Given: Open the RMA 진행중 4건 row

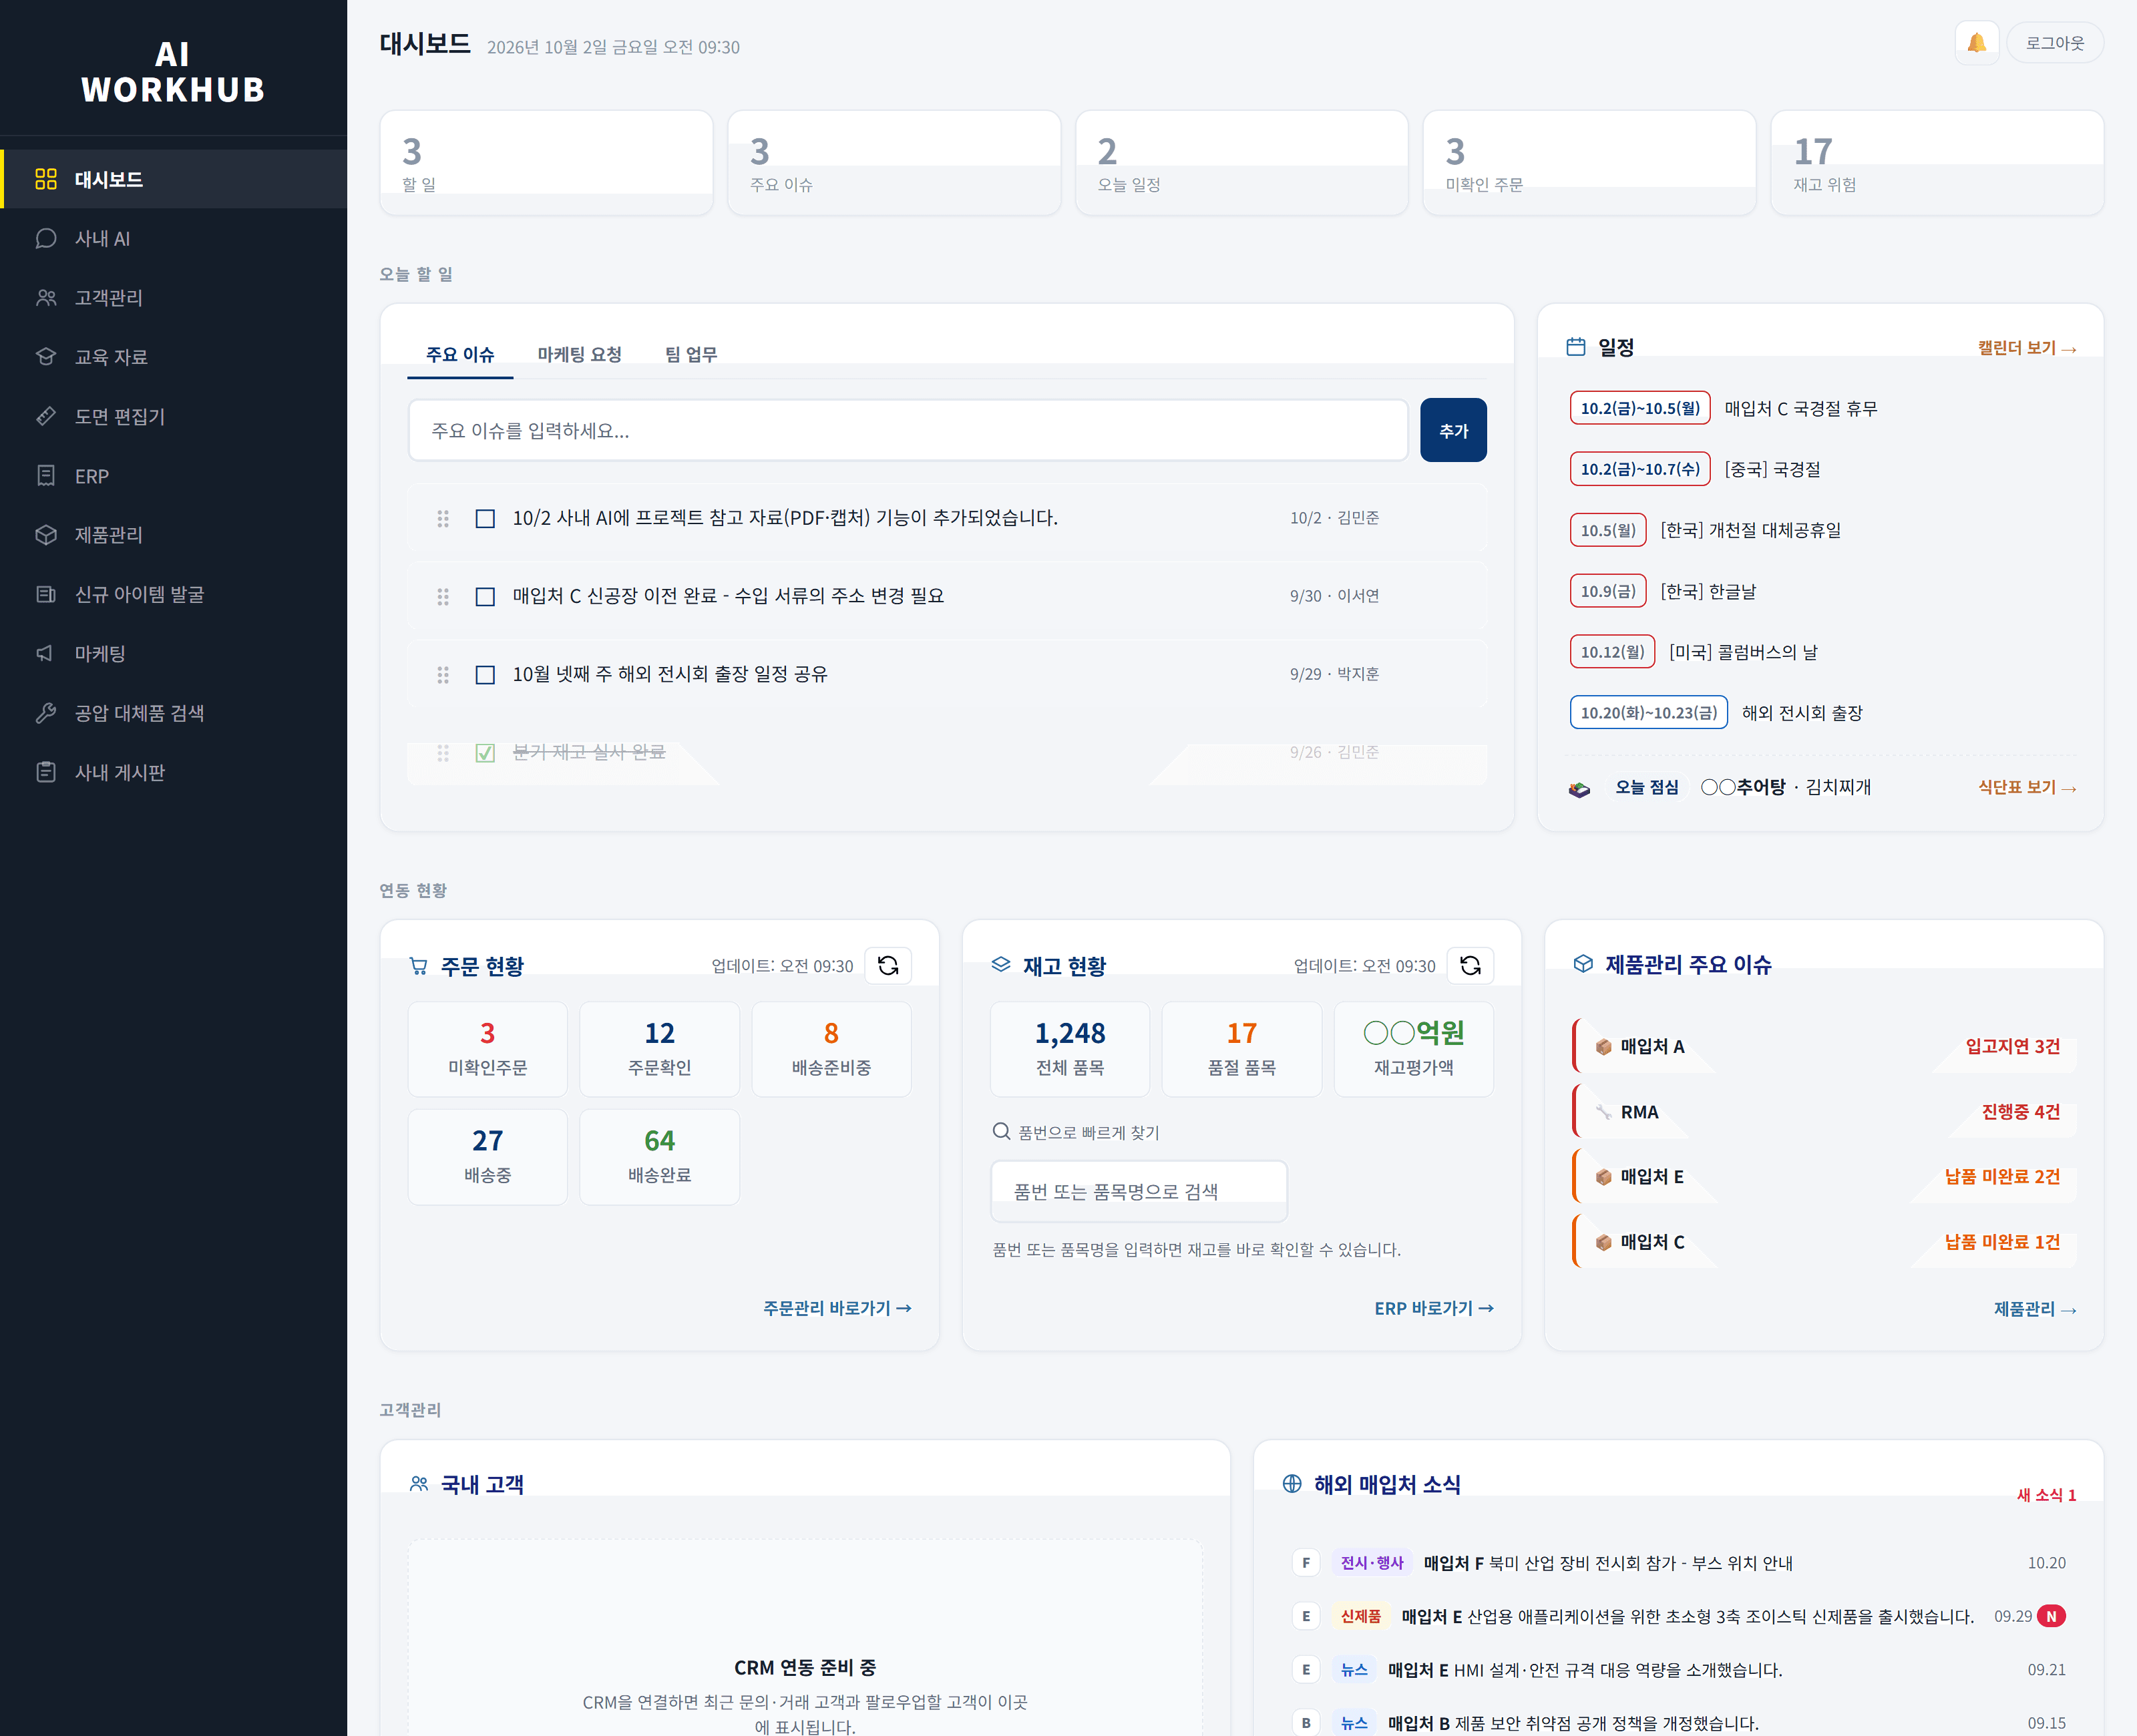Looking at the screenshot, I should tap(1824, 1111).
